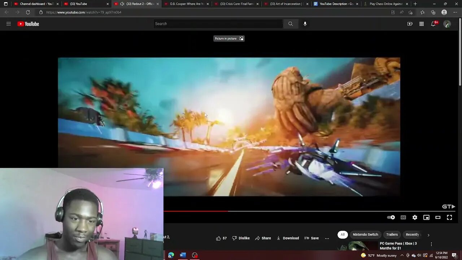
Task: Like the video with 57 likes
Action: (221, 238)
